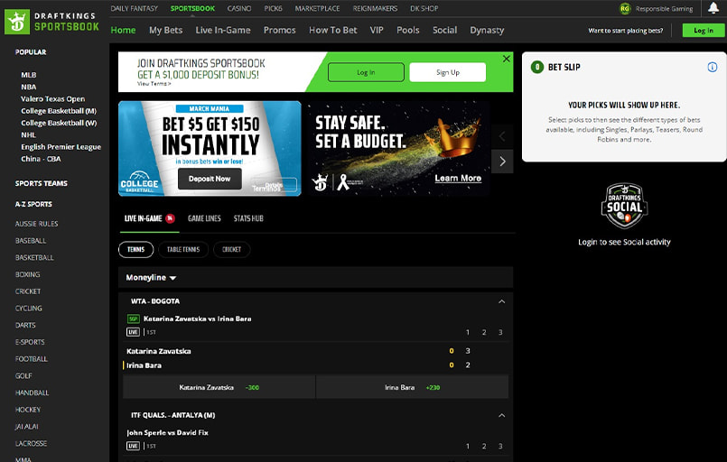
Task: Click the DraftKings Sportsbook logo
Action: tap(52, 22)
